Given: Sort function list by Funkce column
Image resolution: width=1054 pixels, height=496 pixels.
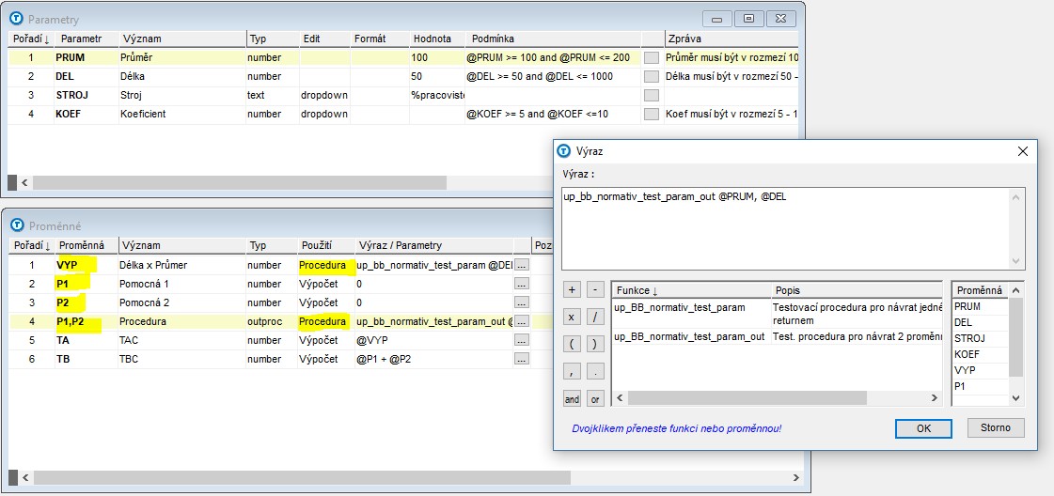Looking at the screenshot, I should click(x=691, y=290).
